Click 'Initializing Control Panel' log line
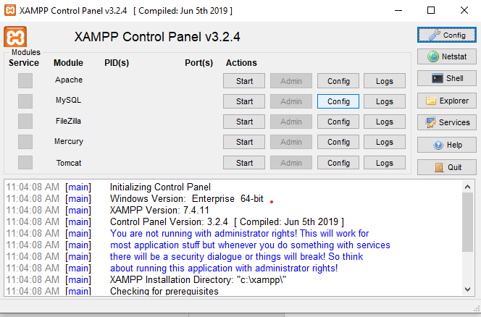 [x=160, y=187]
